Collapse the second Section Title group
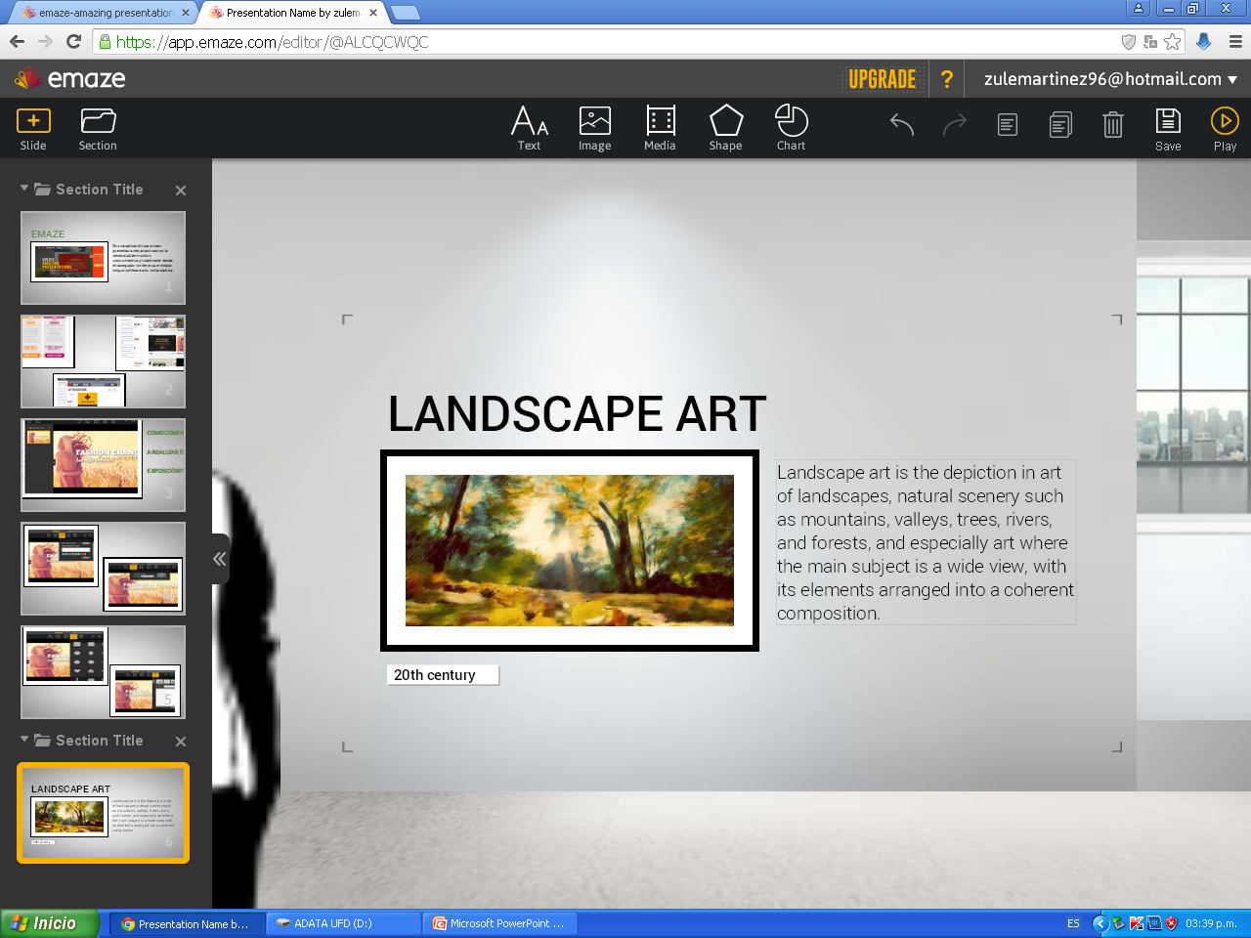The image size is (1251, 938). point(24,739)
